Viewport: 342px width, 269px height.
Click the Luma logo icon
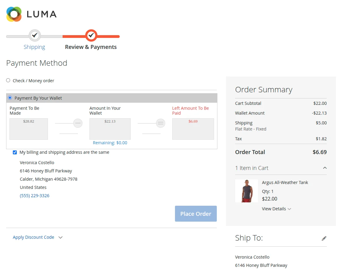pyautogui.click(x=14, y=14)
